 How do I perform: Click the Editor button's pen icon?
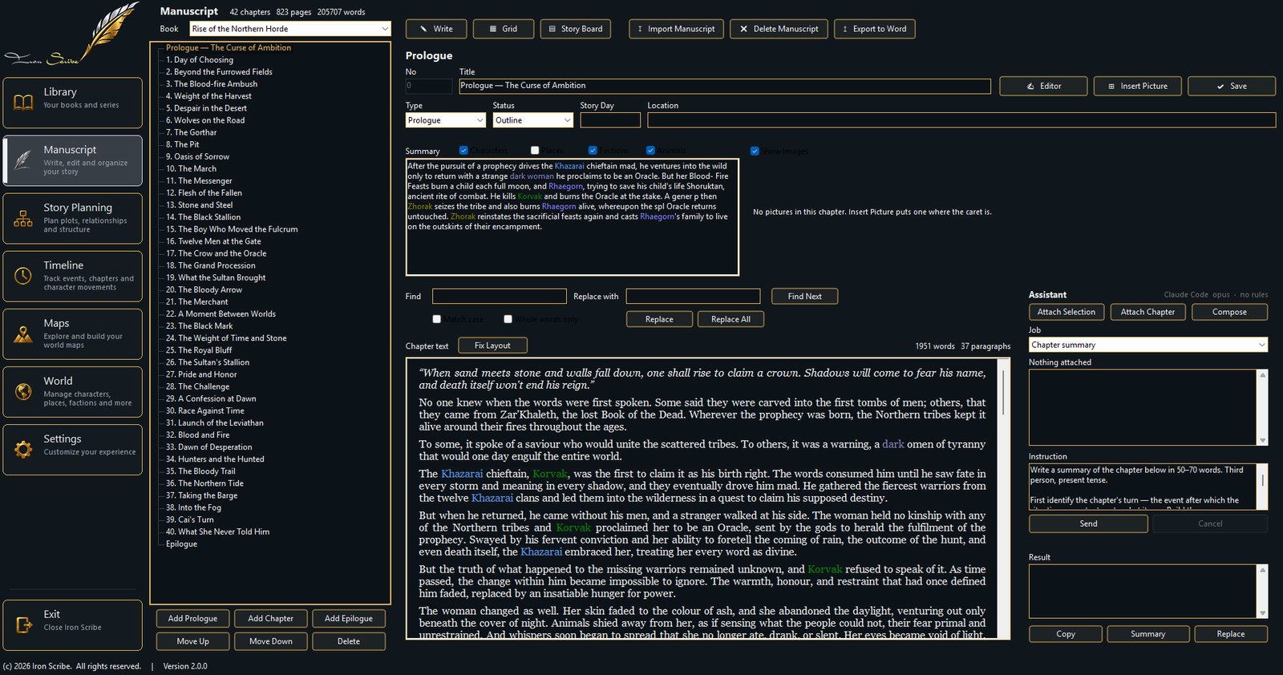(x=1030, y=86)
